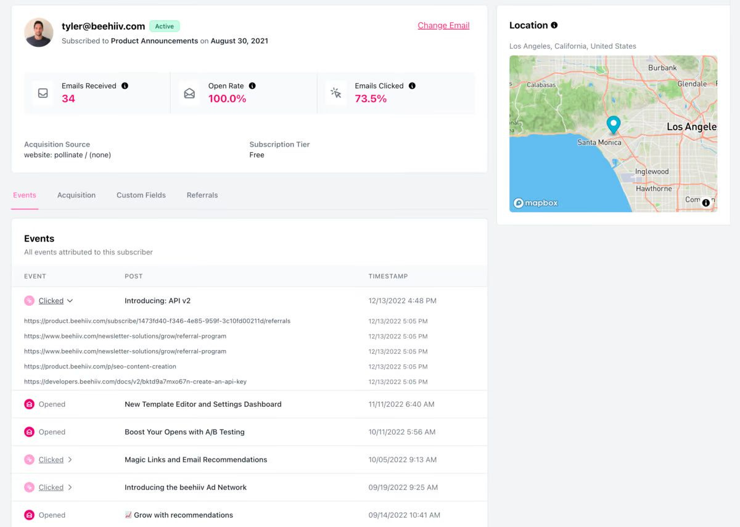This screenshot has height=527, width=740.
Task: Click the opened icon for New Template Editor row
Action: (29, 404)
